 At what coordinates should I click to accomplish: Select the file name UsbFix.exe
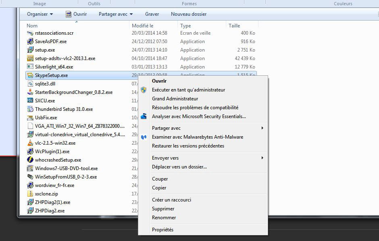[x=46, y=118]
